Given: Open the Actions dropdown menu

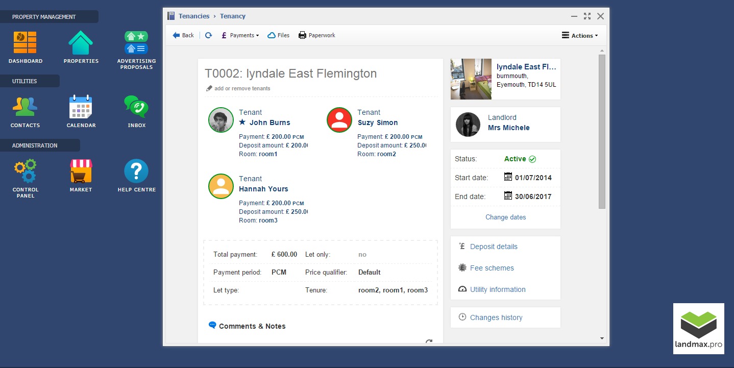Looking at the screenshot, I should [x=579, y=36].
